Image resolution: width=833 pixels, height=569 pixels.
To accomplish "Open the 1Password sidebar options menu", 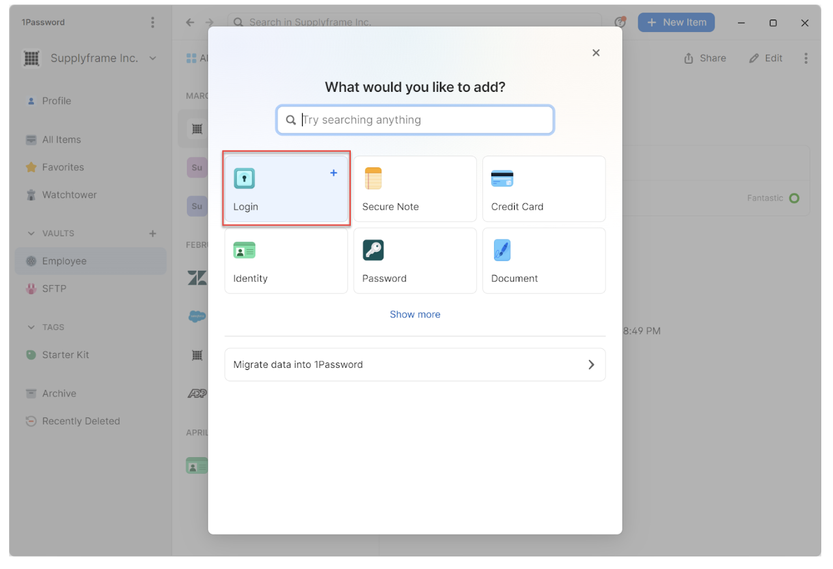I will pos(152,22).
